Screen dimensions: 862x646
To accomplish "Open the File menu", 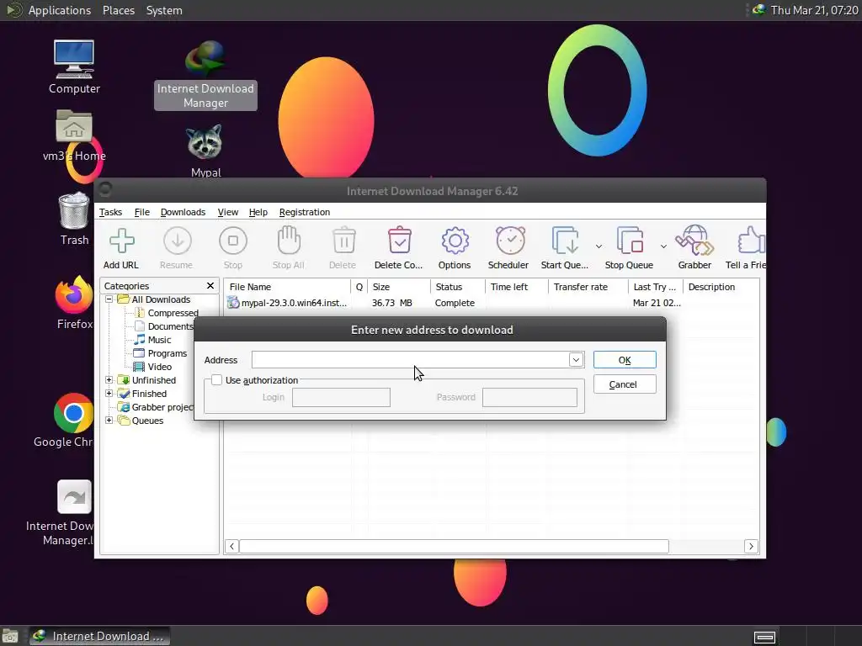I will (x=141, y=212).
